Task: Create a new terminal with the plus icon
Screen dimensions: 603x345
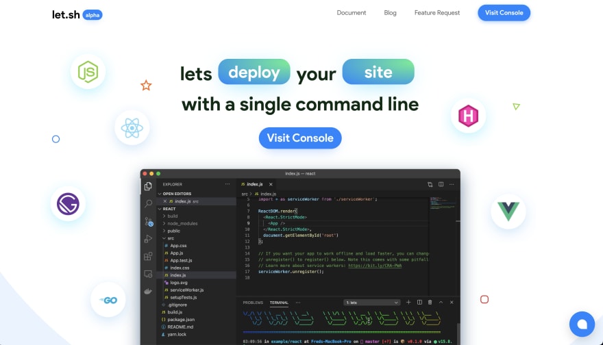Action: tap(408, 303)
